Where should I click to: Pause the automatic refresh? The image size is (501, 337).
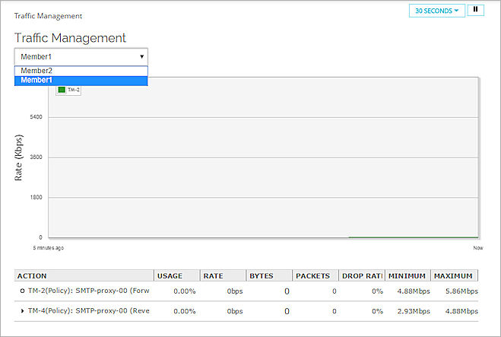coord(477,11)
